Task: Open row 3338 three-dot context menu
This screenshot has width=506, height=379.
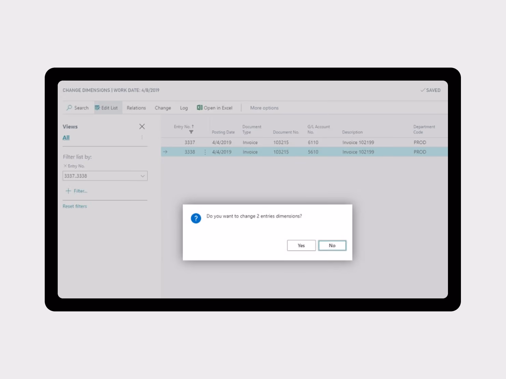Action: (x=205, y=152)
